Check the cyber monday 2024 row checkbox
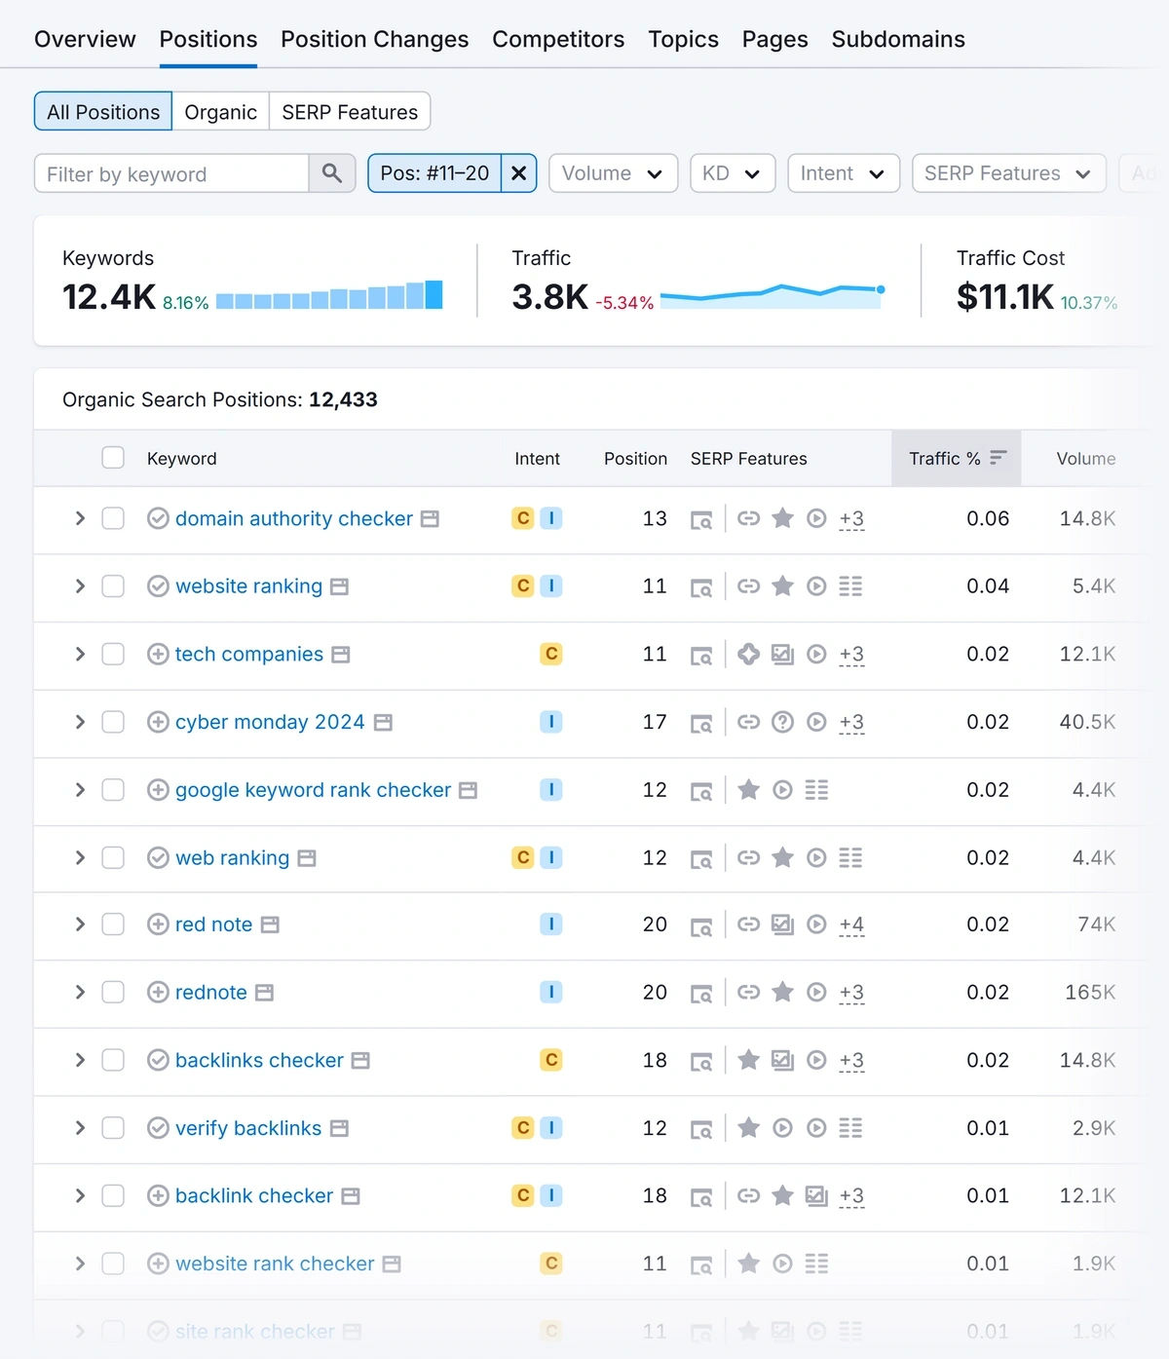Image resolution: width=1169 pixels, height=1359 pixels. (113, 722)
